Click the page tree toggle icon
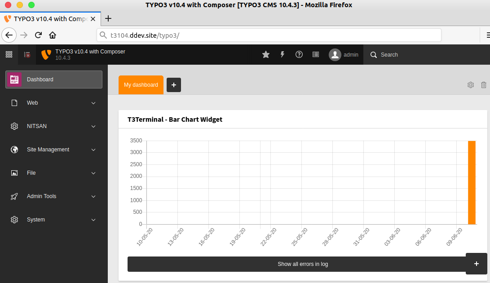The width and height of the screenshot is (490, 283). [27, 55]
